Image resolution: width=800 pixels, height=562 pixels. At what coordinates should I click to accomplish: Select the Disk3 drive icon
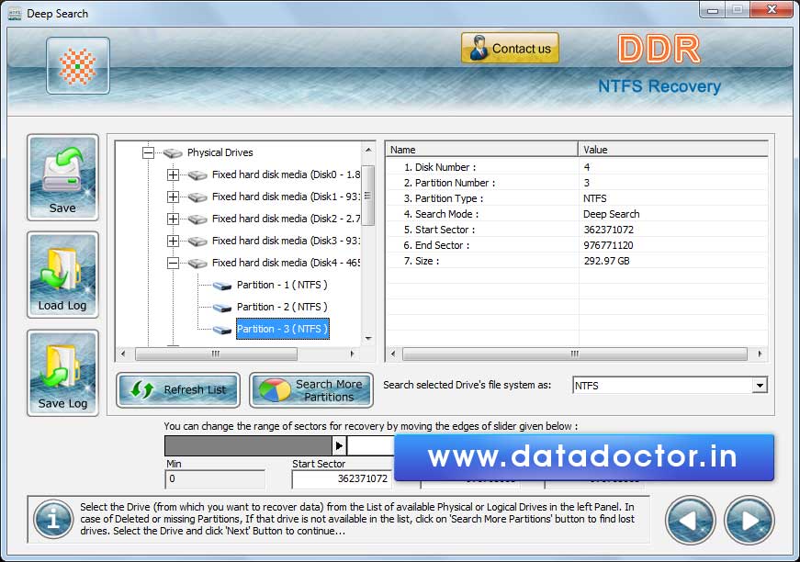[x=197, y=242]
